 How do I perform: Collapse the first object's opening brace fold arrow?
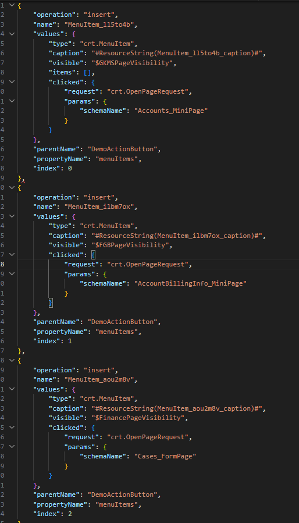12,5
